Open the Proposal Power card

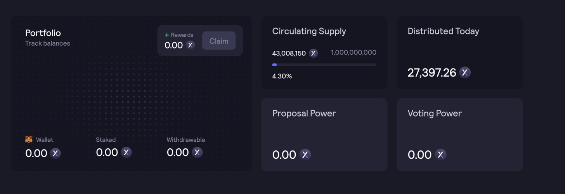pyautogui.click(x=324, y=134)
